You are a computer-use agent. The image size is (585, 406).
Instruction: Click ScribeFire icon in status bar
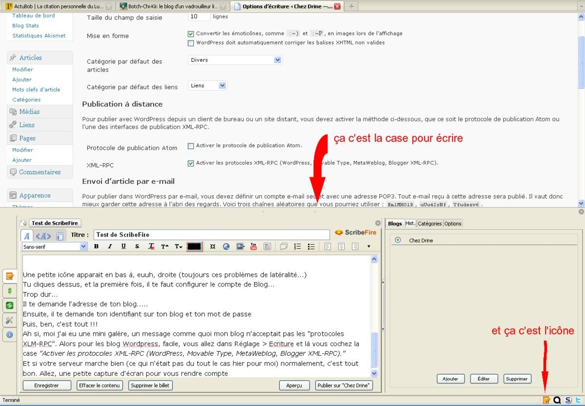[x=546, y=400]
